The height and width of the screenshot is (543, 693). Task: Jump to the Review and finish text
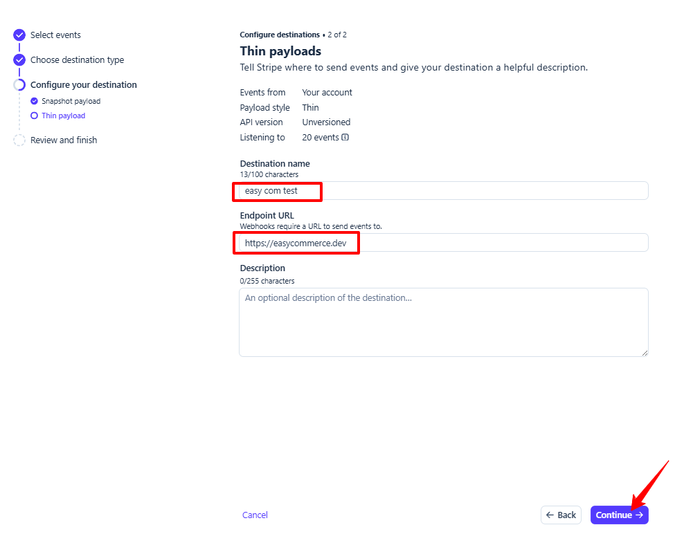coord(64,140)
